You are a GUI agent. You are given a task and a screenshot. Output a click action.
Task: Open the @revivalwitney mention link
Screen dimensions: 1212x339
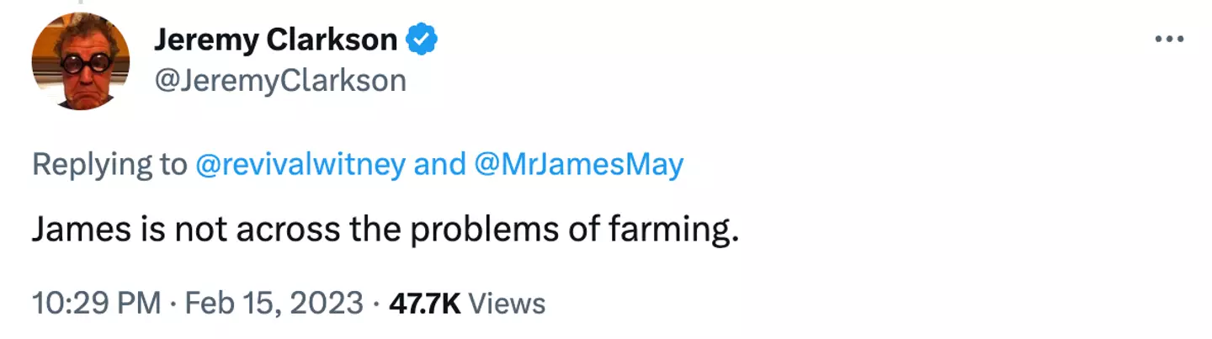(300, 165)
